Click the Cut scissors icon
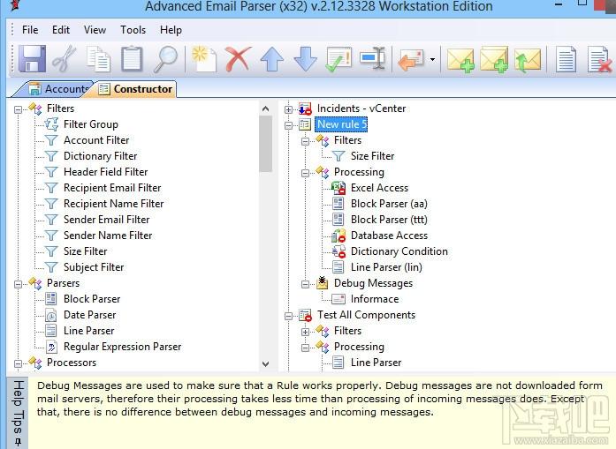The image size is (616, 449). click(x=64, y=59)
